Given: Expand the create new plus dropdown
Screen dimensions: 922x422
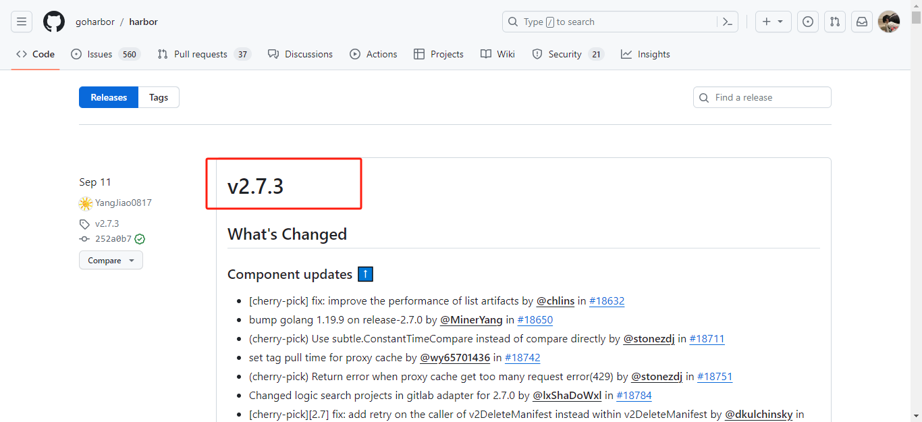Looking at the screenshot, I should click(x=773, y=22).
